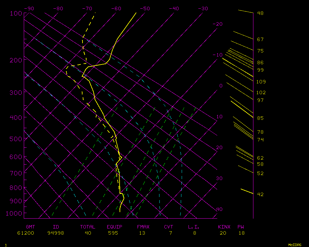The height and width of the screenshot is (247, 309).
Task: Select the EQUIP value 595
Action: click(x=113, y=233)
